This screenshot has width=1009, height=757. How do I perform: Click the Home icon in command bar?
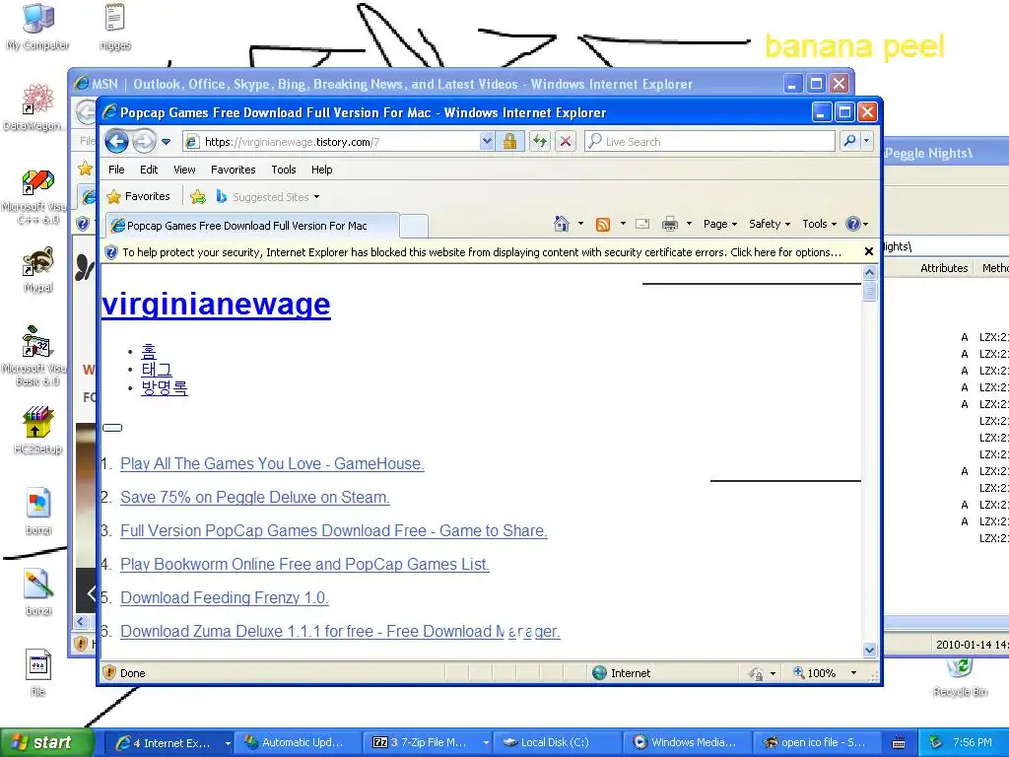click(561, 224)
